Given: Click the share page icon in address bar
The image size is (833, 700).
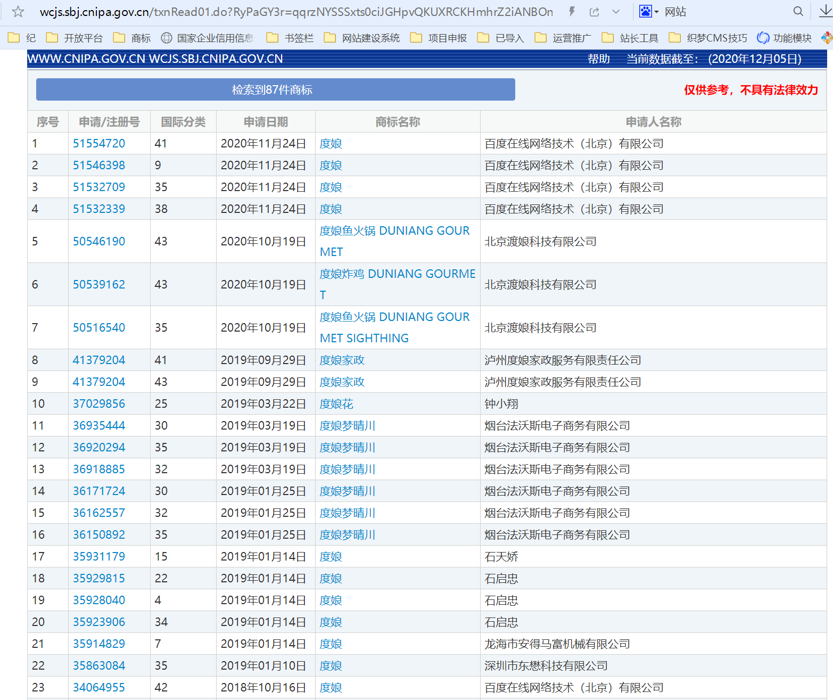Looking at the screenshot, I should click(595, 12).
